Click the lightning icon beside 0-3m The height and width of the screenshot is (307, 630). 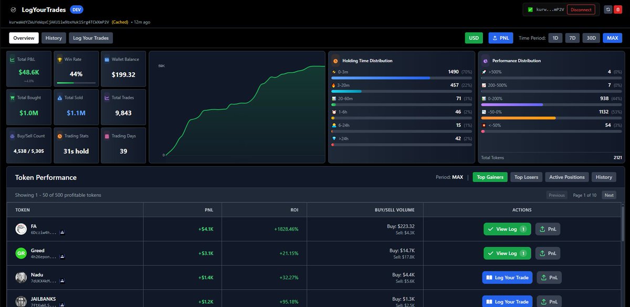point(334,72)
